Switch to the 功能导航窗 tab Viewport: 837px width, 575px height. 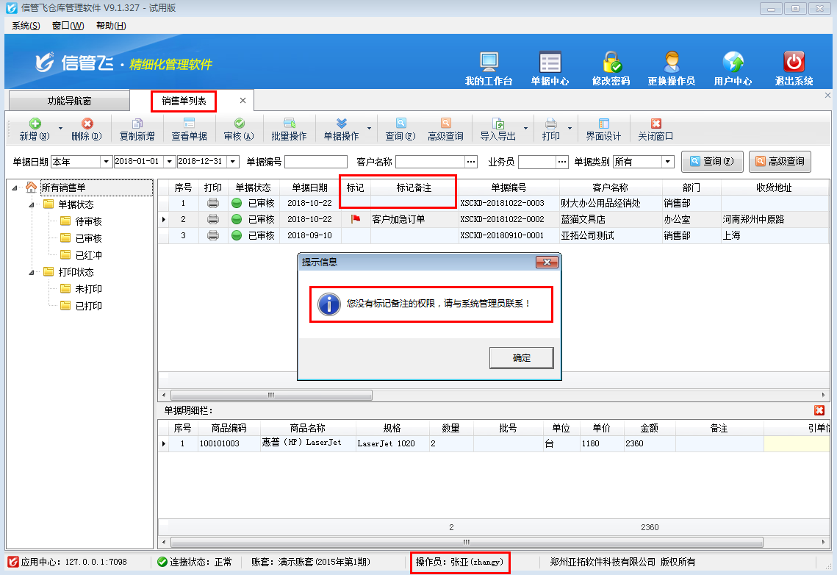[70, 100]
